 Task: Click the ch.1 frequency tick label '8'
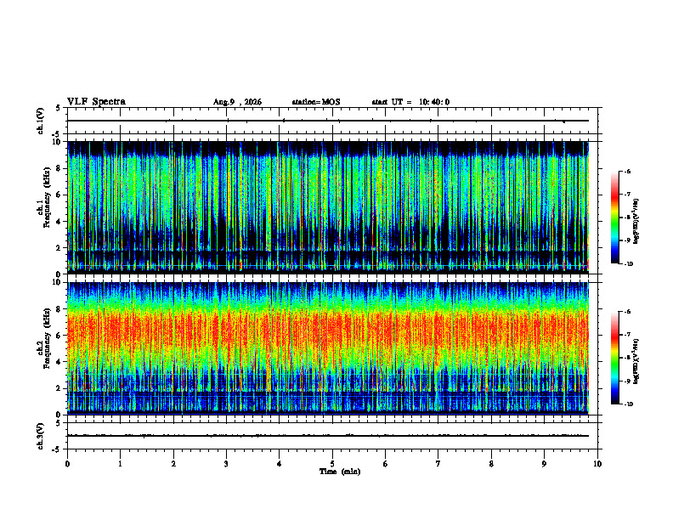coord(59,168)
